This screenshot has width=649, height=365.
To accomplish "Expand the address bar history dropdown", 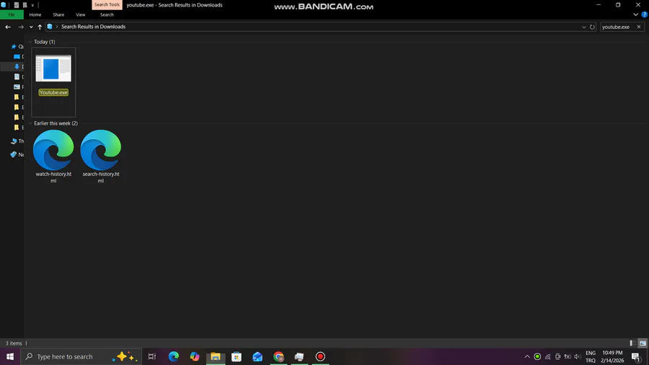I will pos(583,27).
